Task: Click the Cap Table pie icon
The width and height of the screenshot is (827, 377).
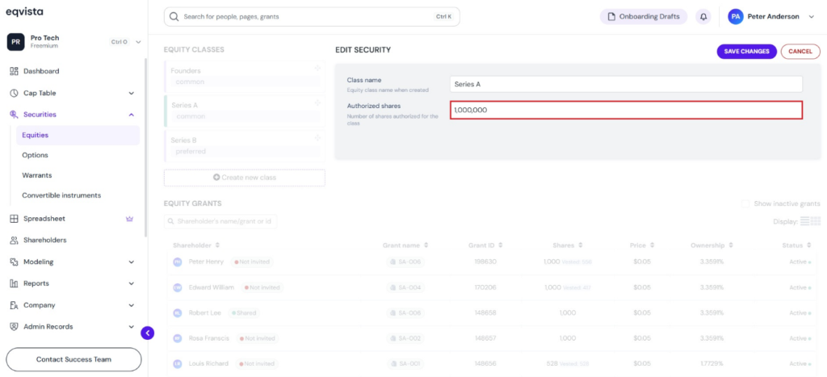Action: 15,93
